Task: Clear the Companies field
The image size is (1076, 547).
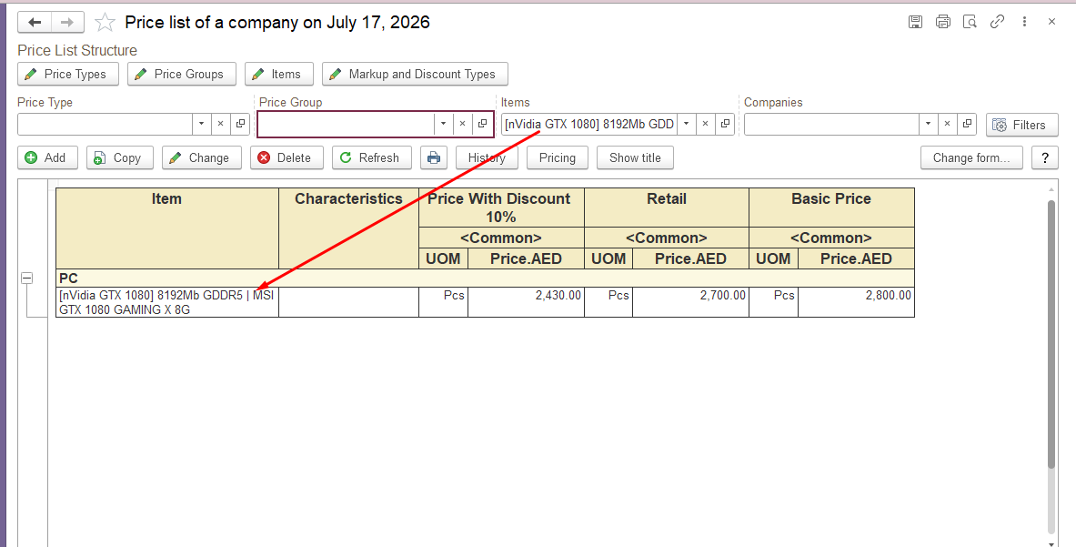Action: click(x=947, y=124)
